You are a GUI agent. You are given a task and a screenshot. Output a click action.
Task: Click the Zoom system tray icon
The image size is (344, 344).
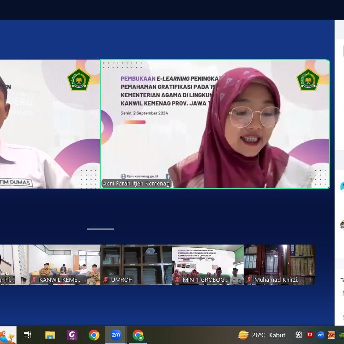click(321, 335)
